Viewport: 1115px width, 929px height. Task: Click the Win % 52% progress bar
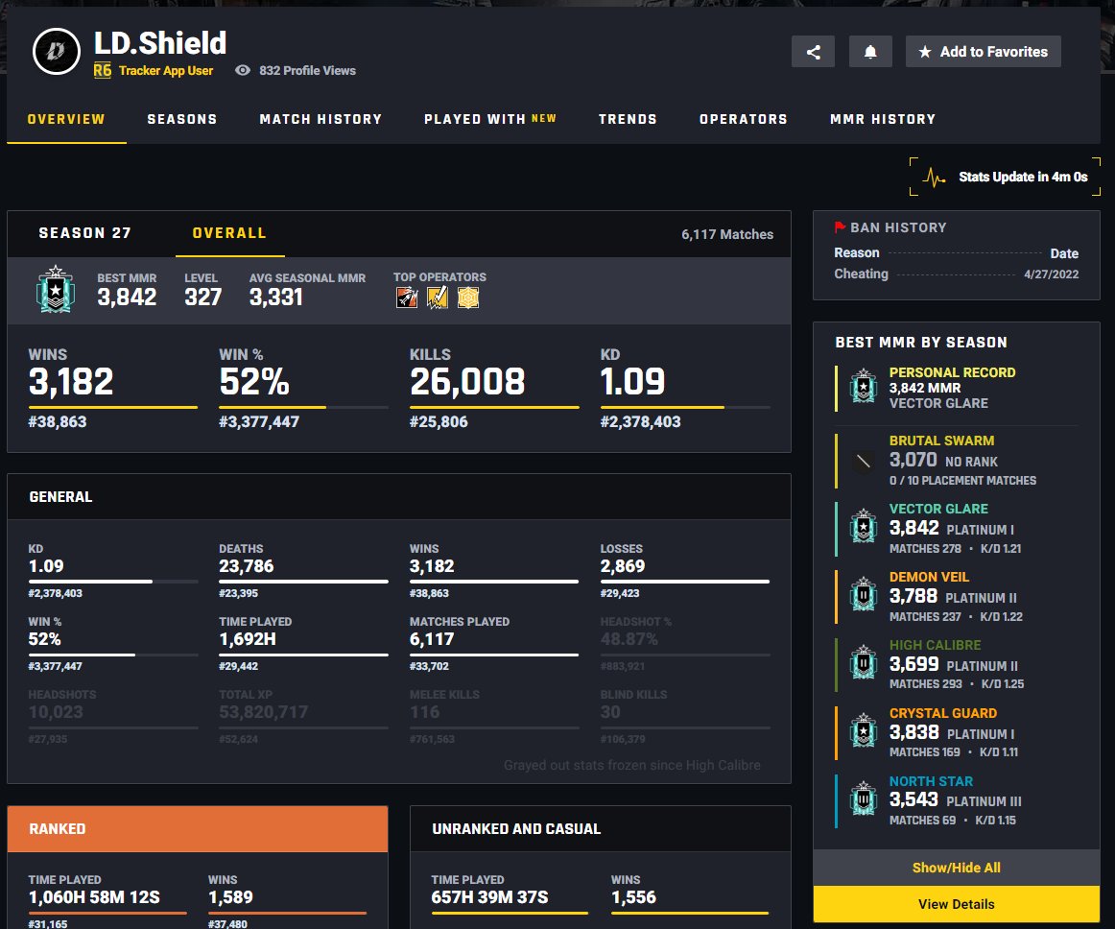click(x=303, y=408)
